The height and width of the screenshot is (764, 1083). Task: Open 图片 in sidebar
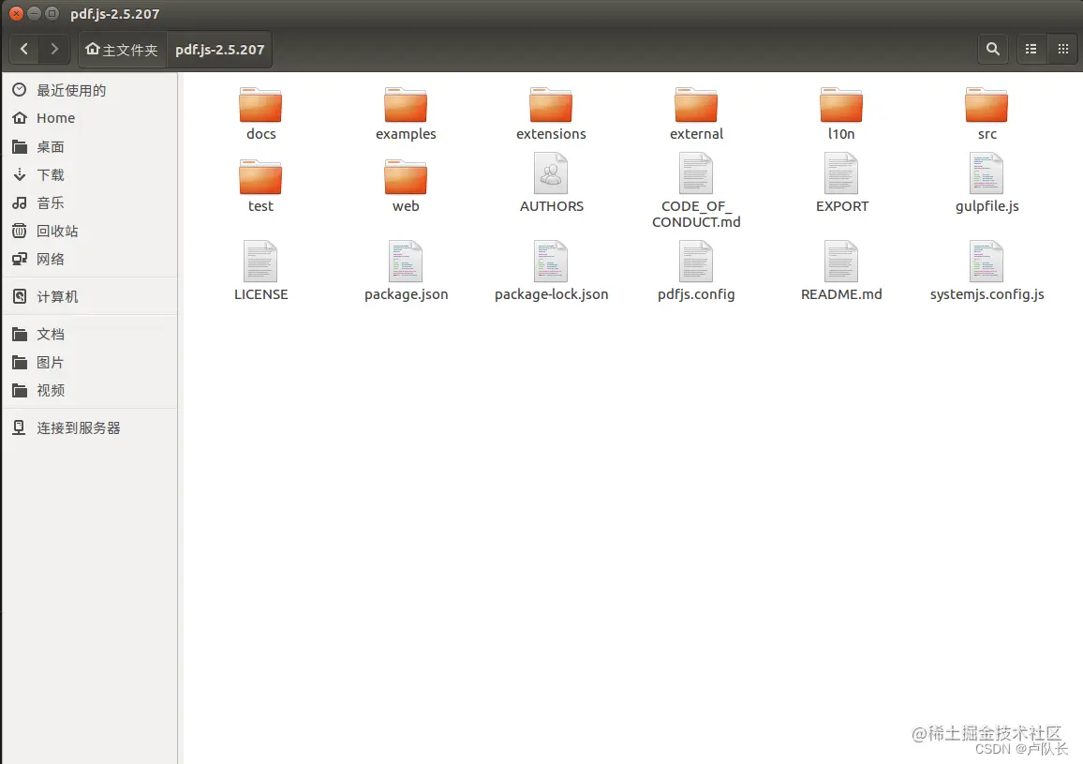click(90, 362)
